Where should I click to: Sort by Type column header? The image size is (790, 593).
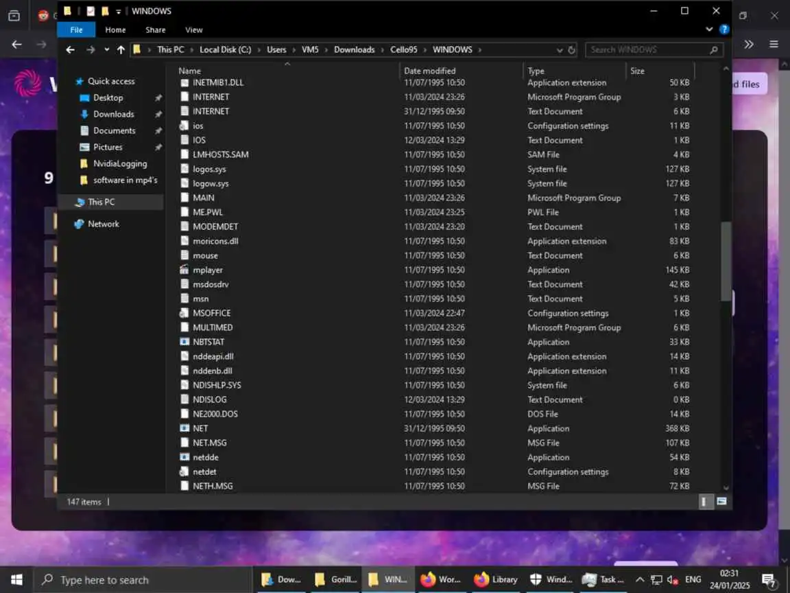pos(536,71)
